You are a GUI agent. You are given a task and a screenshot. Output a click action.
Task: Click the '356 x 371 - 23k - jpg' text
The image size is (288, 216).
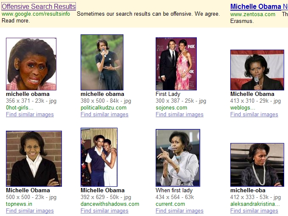[x=31, y=101]
